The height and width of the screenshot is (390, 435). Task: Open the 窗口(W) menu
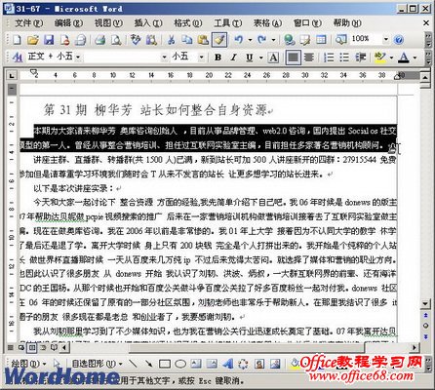point(307,23)
